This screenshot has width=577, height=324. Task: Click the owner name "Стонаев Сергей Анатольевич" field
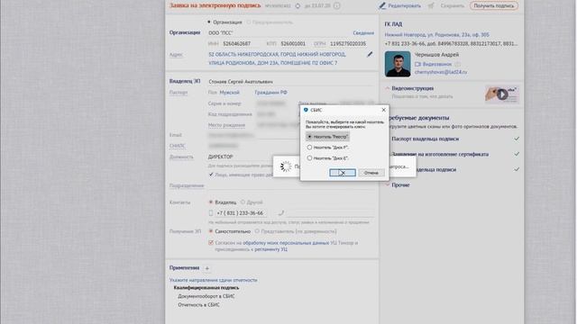[290, 82]
